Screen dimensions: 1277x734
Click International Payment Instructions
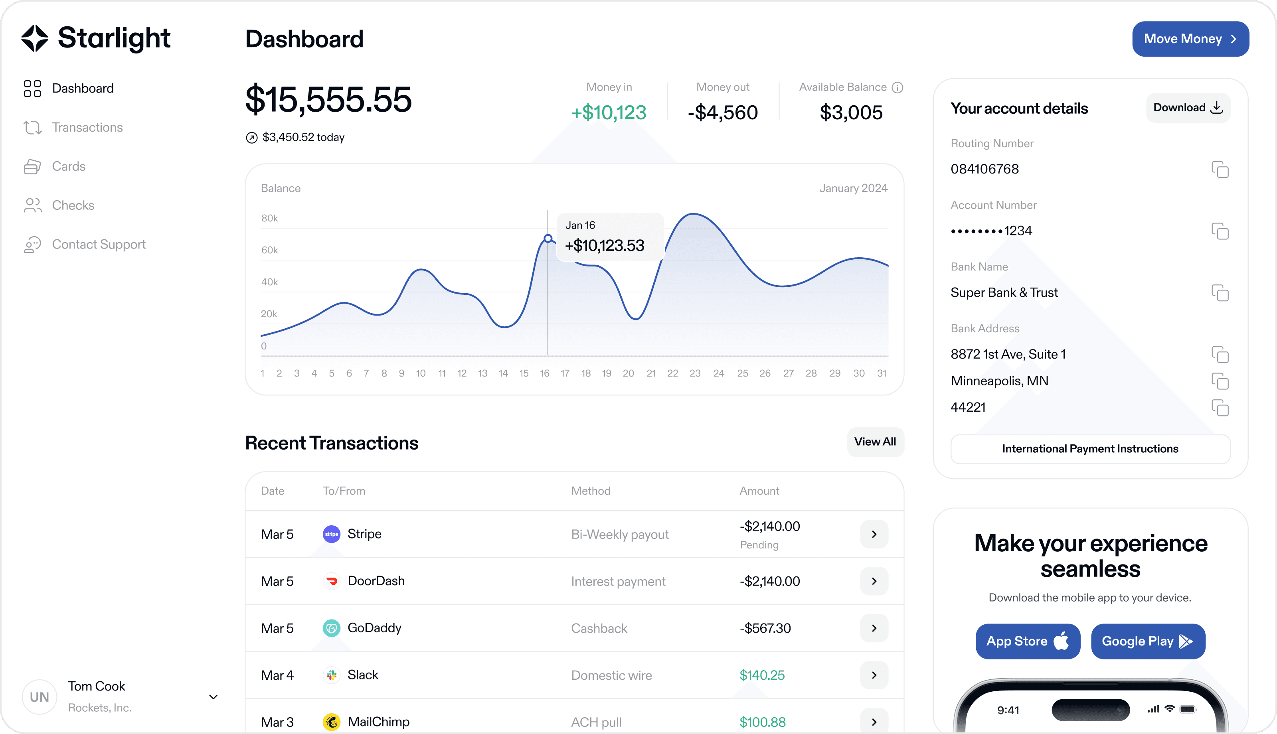coord(1090,449)
